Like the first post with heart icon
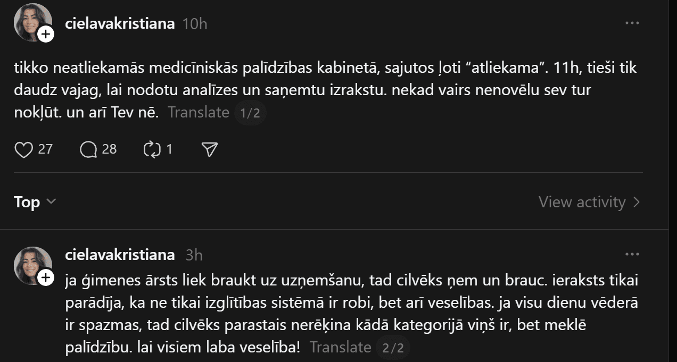 point(24,149)
